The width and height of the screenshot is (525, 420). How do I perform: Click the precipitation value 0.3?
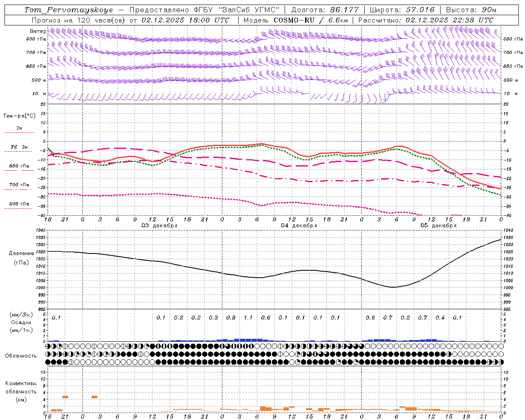tap(213, 317)
